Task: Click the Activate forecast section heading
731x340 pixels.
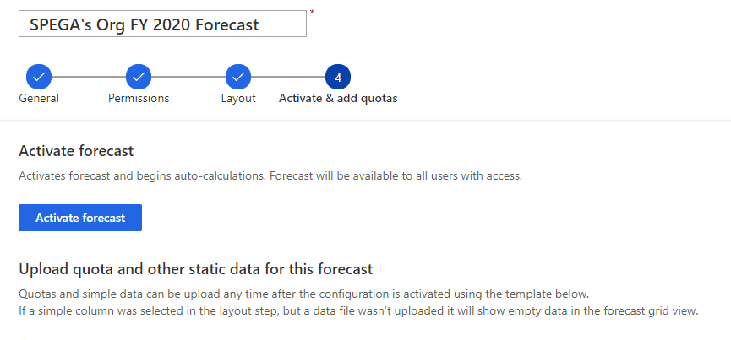Action: click(x=76, y=152)
